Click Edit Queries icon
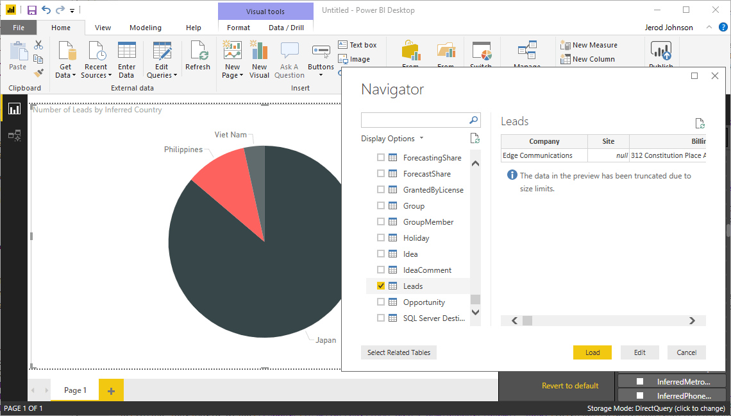731x416 pixels. click(162, 51)
